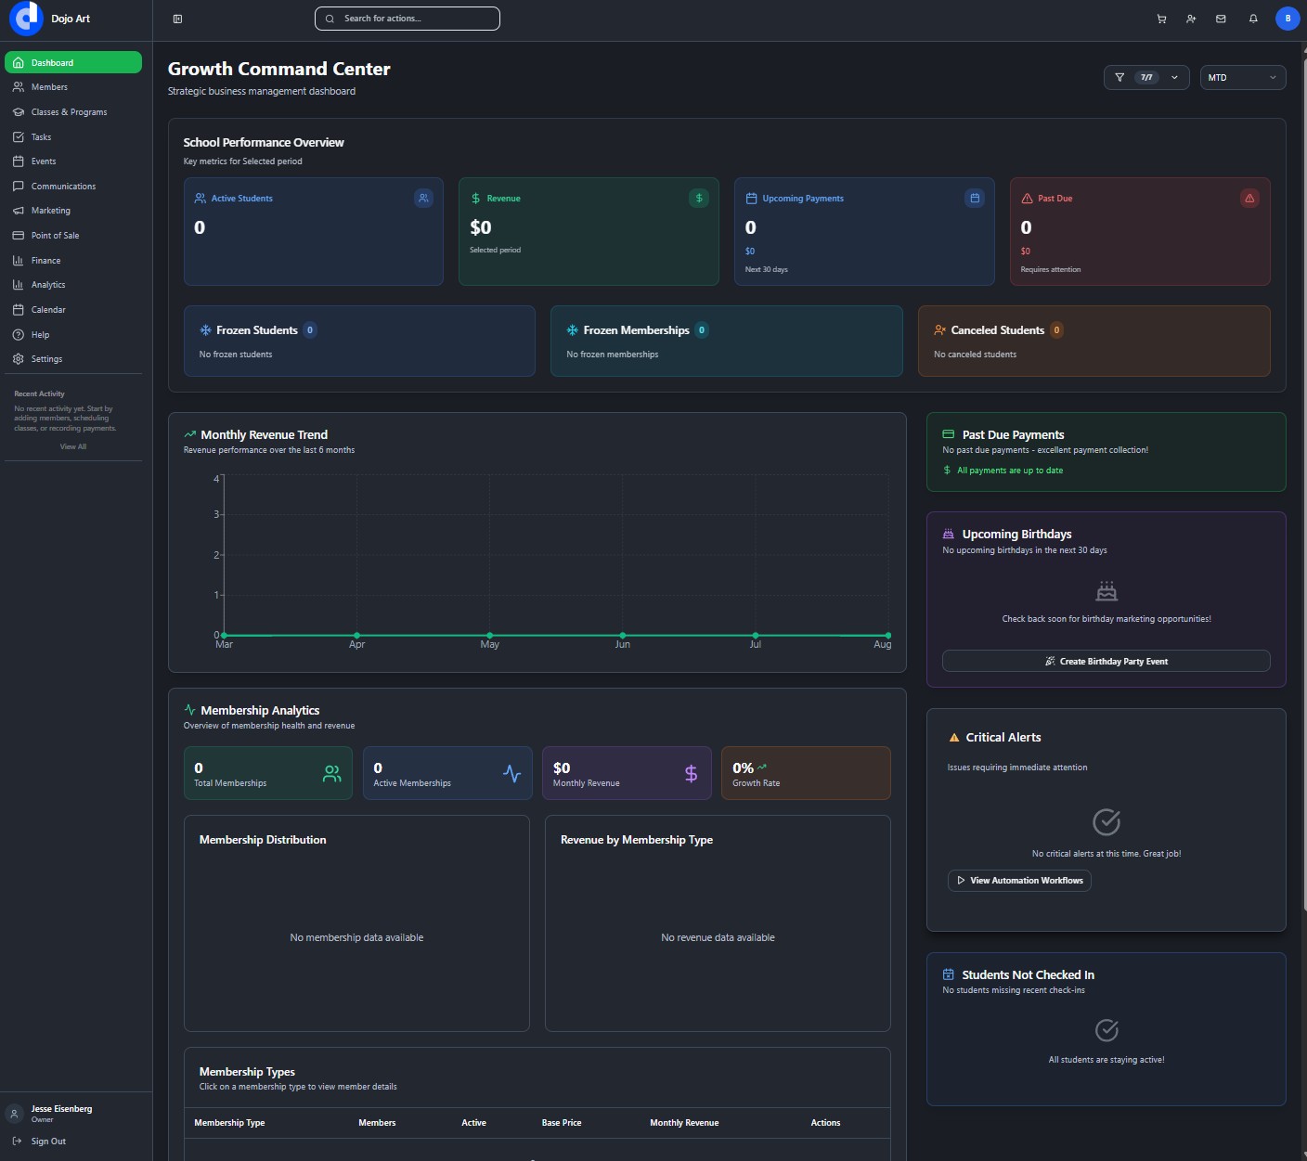This screenshot has height=1161, width=1307.
Task: Click the Revenue card dollar icon
Action: pos(699,198)
